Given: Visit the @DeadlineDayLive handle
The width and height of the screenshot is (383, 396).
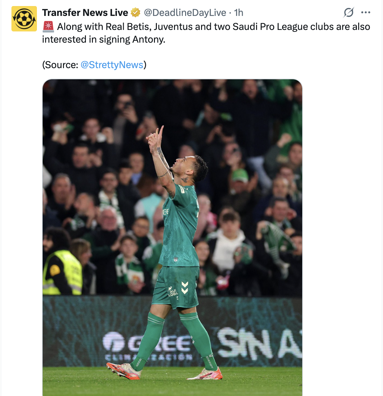Looking at the screenshot, I should pos(185,12).
